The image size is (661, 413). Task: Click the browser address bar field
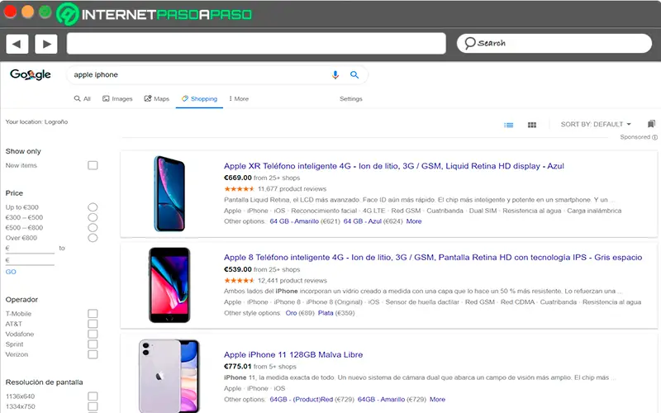[256, 43]
